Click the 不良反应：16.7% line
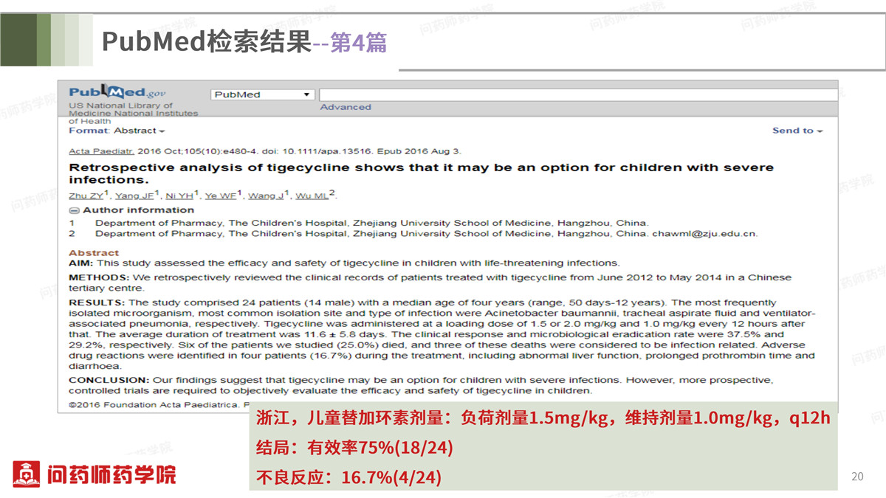886x498 pixels. pos(348,477)
